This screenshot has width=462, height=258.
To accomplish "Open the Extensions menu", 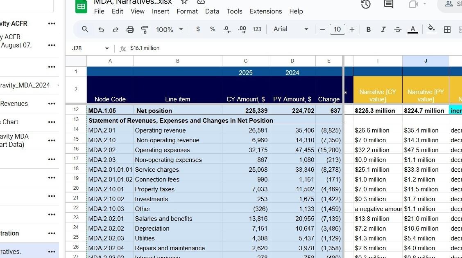I will tap(266, 11).
